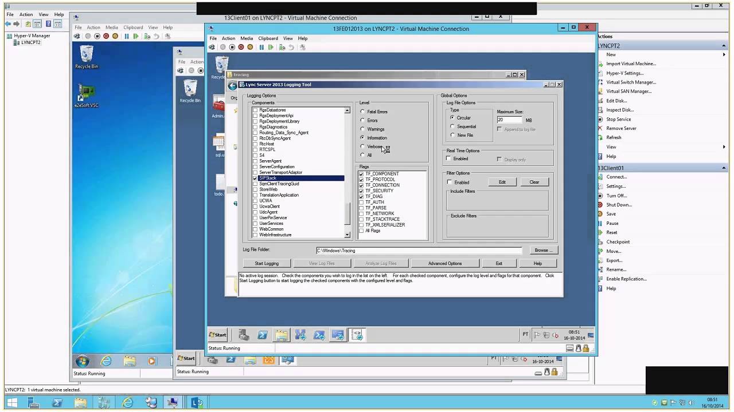Image resolution: width=734 pixels, height=412 pixels.
Task: Click host Windows Start button
Action: coord(11,402)
